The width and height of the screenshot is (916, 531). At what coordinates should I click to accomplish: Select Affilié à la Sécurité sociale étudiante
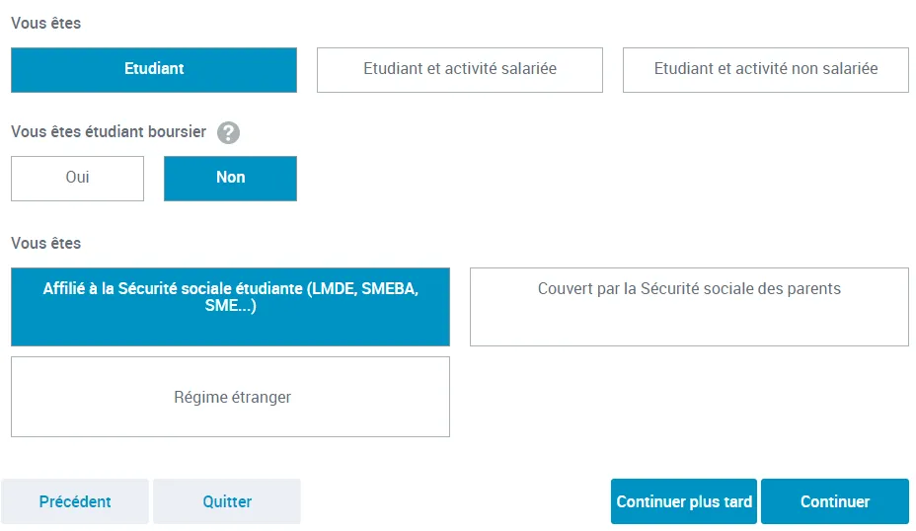tap(230, 307)
